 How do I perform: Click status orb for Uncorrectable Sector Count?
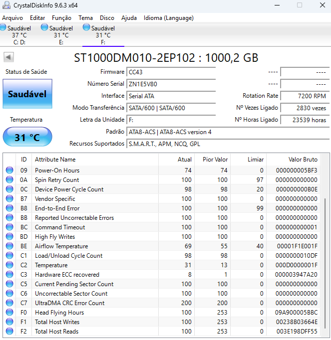point(9,293)
